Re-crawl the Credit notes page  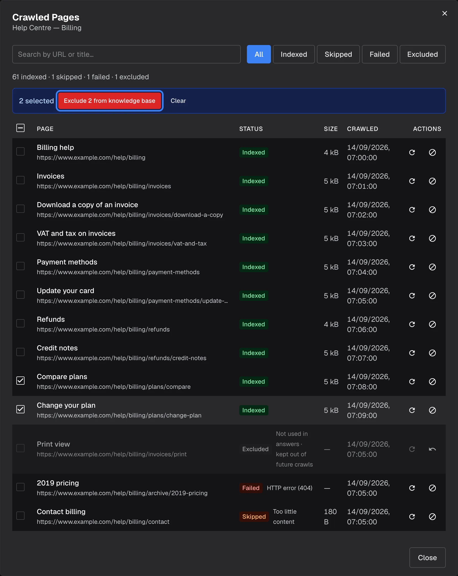tap(412, 353)
